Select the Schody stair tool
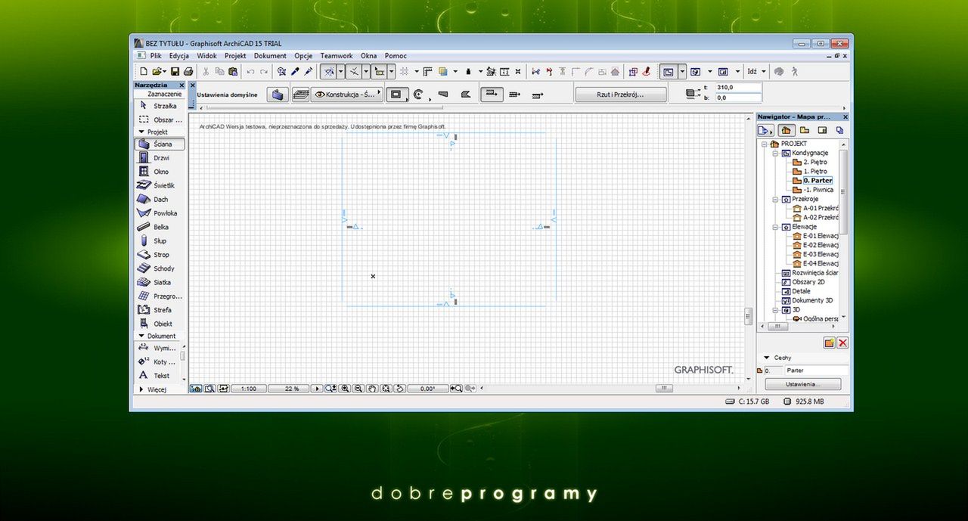Viewport: 968px width, 521px height. click(x=160, y=268)
